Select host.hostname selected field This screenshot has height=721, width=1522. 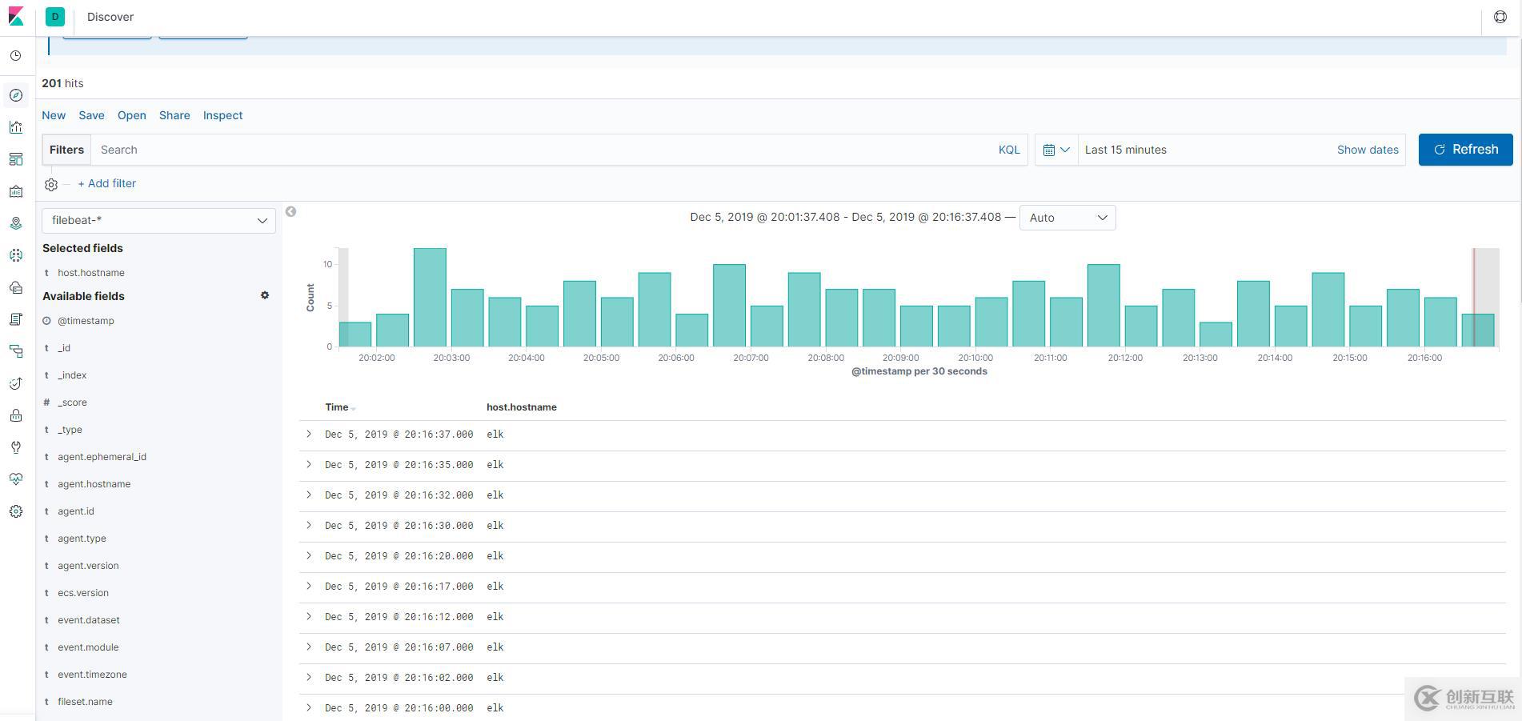tap(91, 273)
